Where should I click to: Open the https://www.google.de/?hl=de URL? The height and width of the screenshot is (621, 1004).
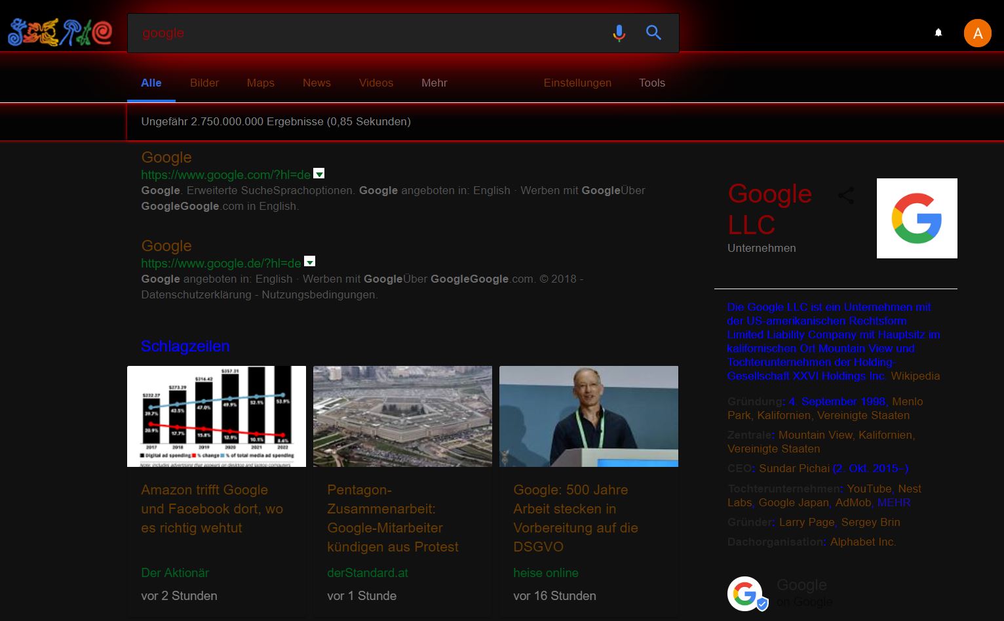point(222,263)
